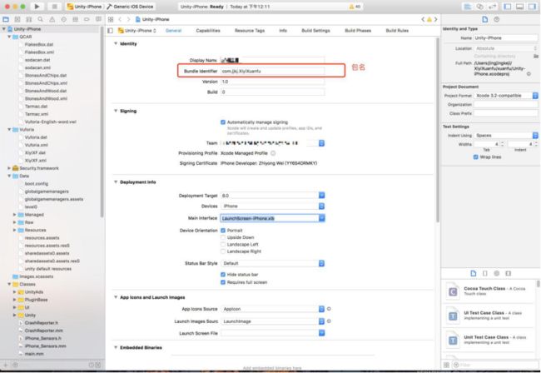
Task: Expand the Security.framework group
Action: coord(9,168)
